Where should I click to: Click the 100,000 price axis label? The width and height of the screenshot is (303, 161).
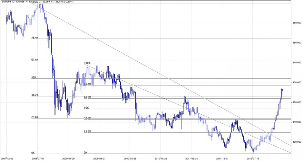click(296, 142)
